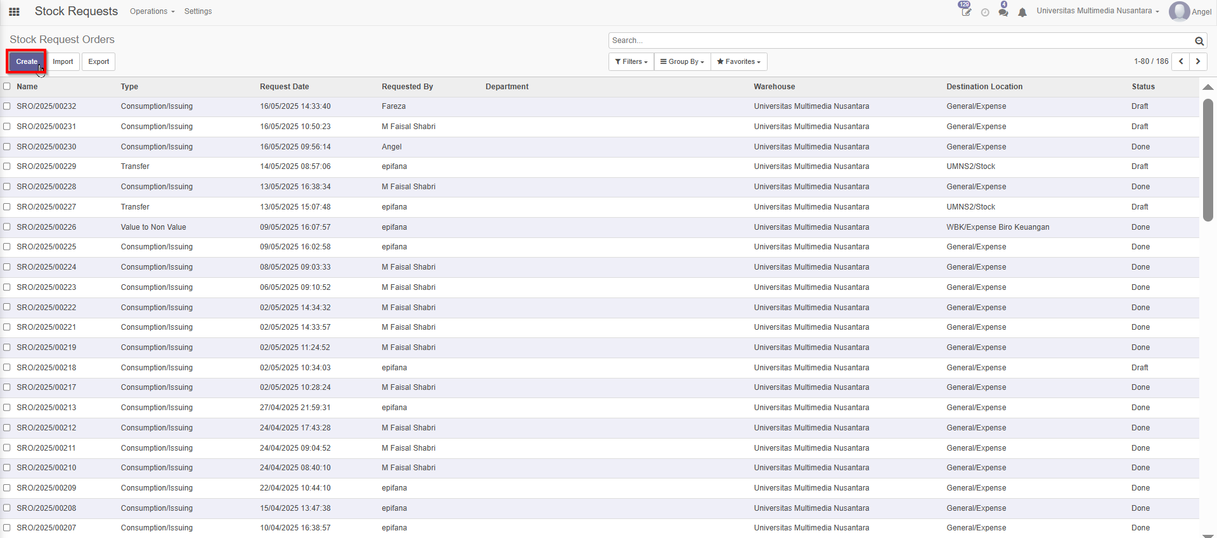This screenshot has width=1217, height=538.
Task: Toggle the select-all header checkbox
Action: point(7,87)
